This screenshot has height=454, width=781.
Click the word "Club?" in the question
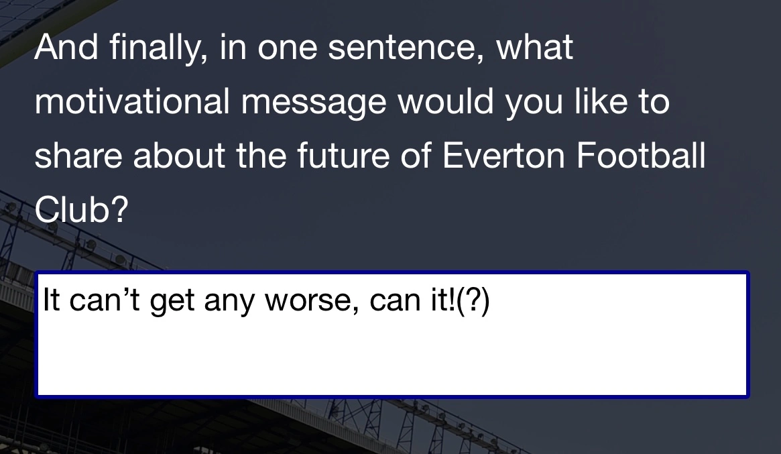[x=81, y=211]
